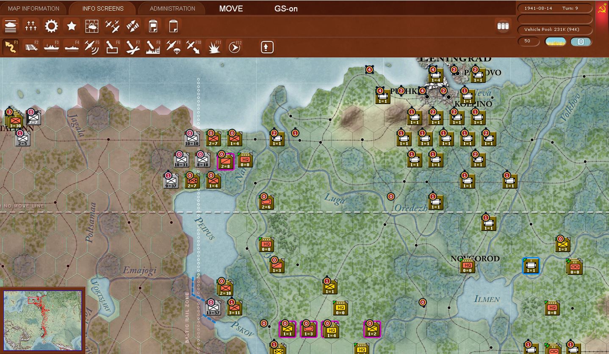Click the Novgorod city label
Image resolution: width=609 pixels, height=354 pixels.
tap(475, 258)
